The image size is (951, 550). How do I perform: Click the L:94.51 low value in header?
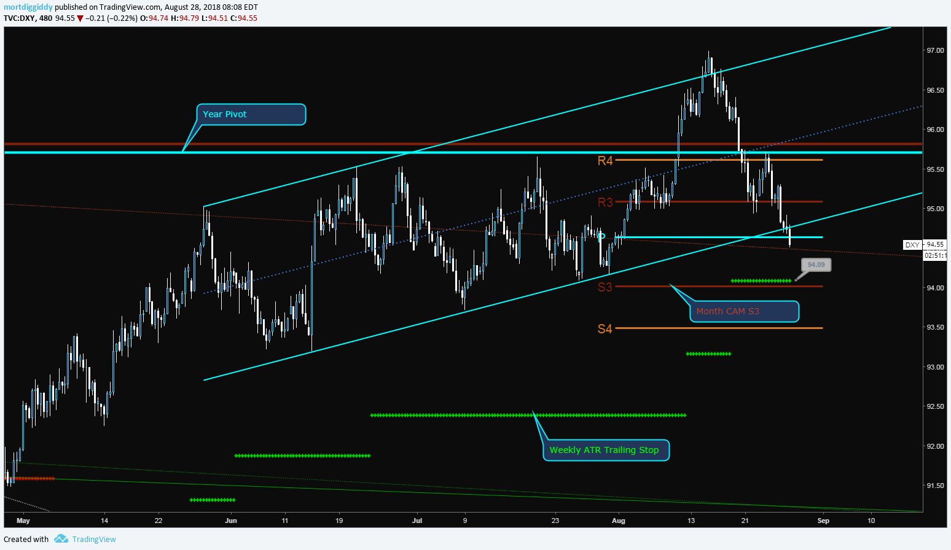214,18
